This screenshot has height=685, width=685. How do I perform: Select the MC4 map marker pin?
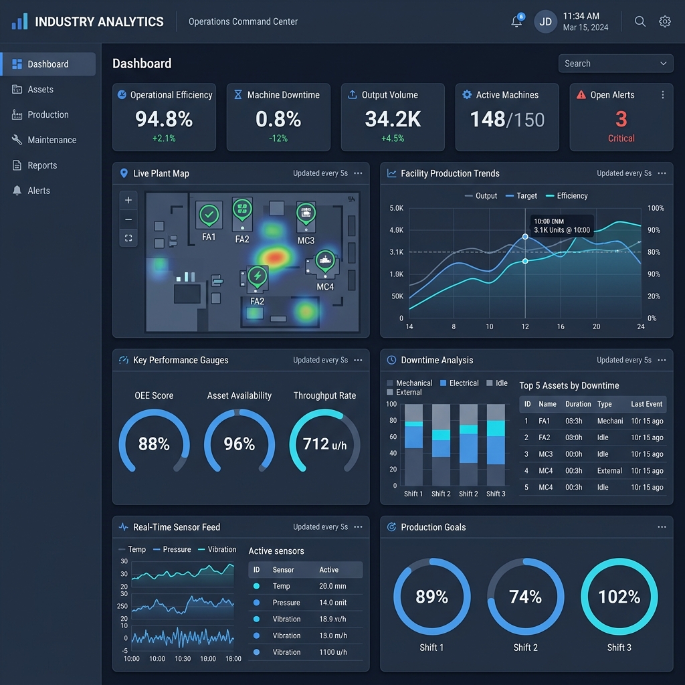tap(325, 262)
